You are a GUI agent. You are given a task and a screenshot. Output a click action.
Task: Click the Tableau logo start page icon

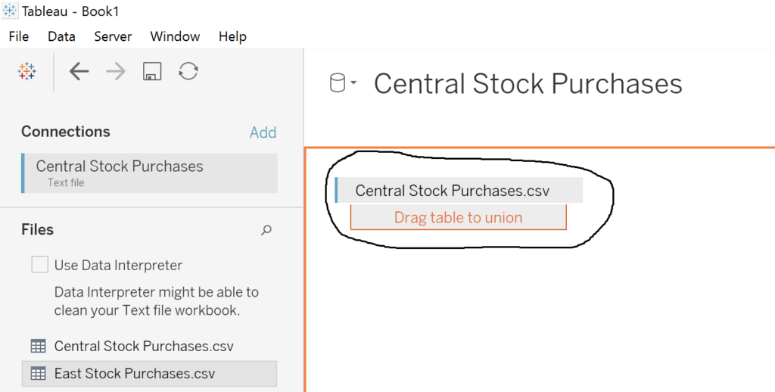(26, 72)
